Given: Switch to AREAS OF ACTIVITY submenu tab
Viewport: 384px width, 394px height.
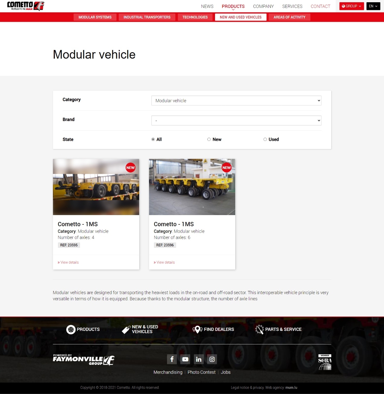Looking at the screenshot, I should 289,17.
